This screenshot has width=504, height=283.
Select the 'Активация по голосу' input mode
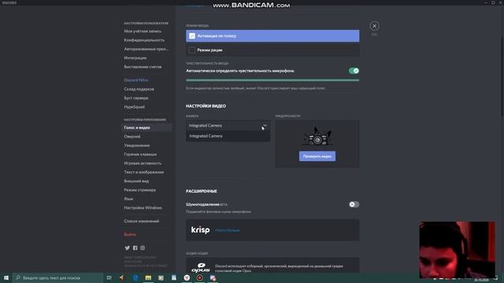pyautogui.click(x=272, y=36)
